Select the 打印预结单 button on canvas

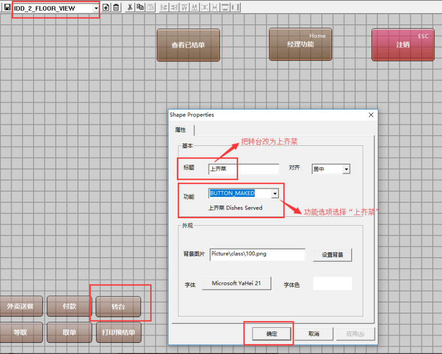tap(119, 333)
